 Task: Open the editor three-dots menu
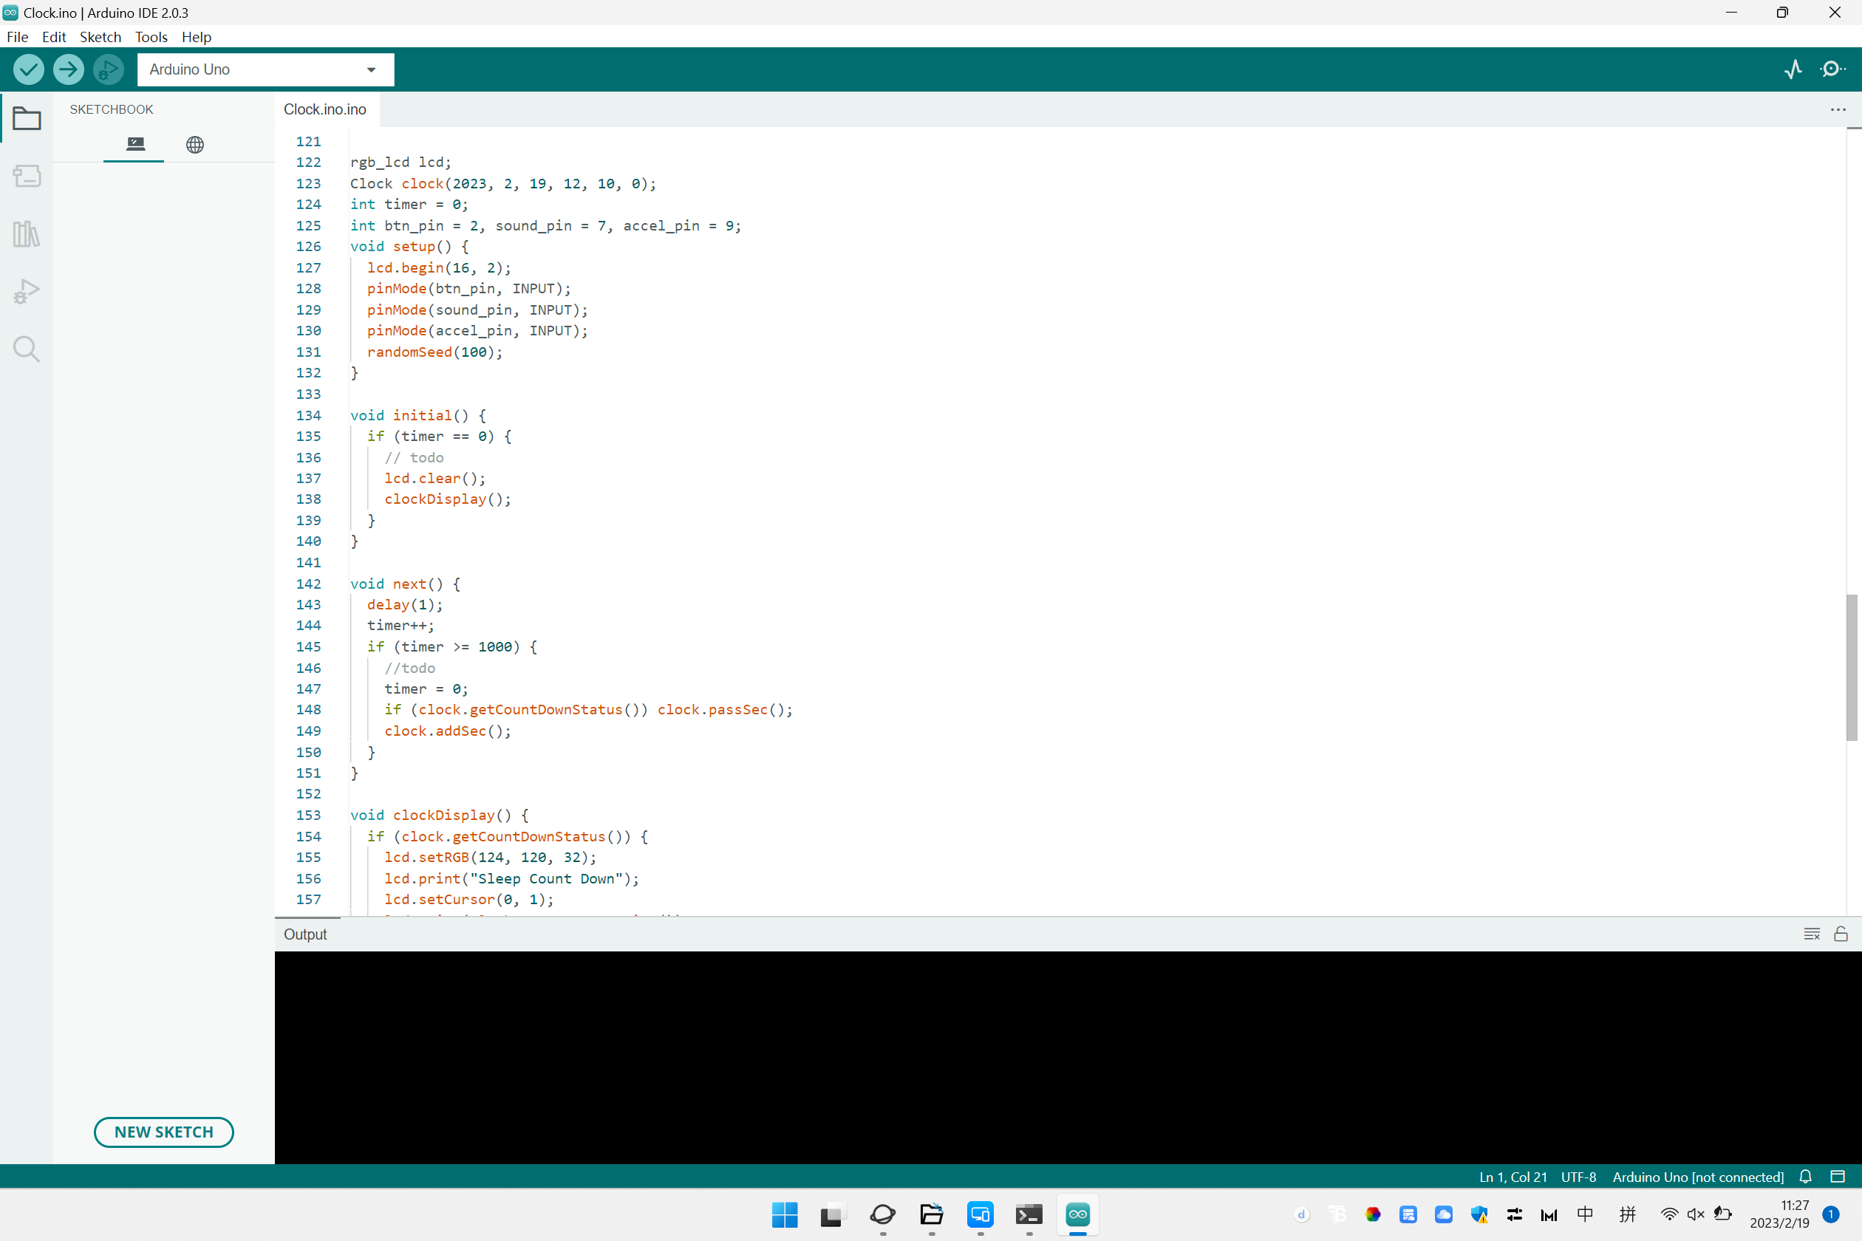point(1838,110)
